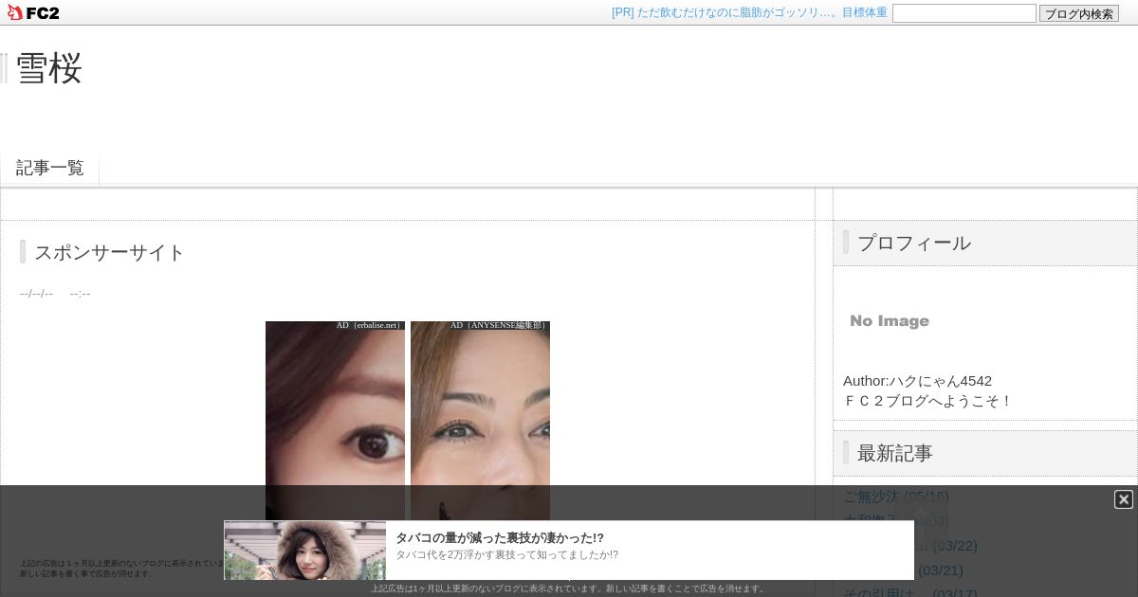Screen dimensions: 1138x597
Task: Click the 最新記事 section heading
Action: click(895, 453)
